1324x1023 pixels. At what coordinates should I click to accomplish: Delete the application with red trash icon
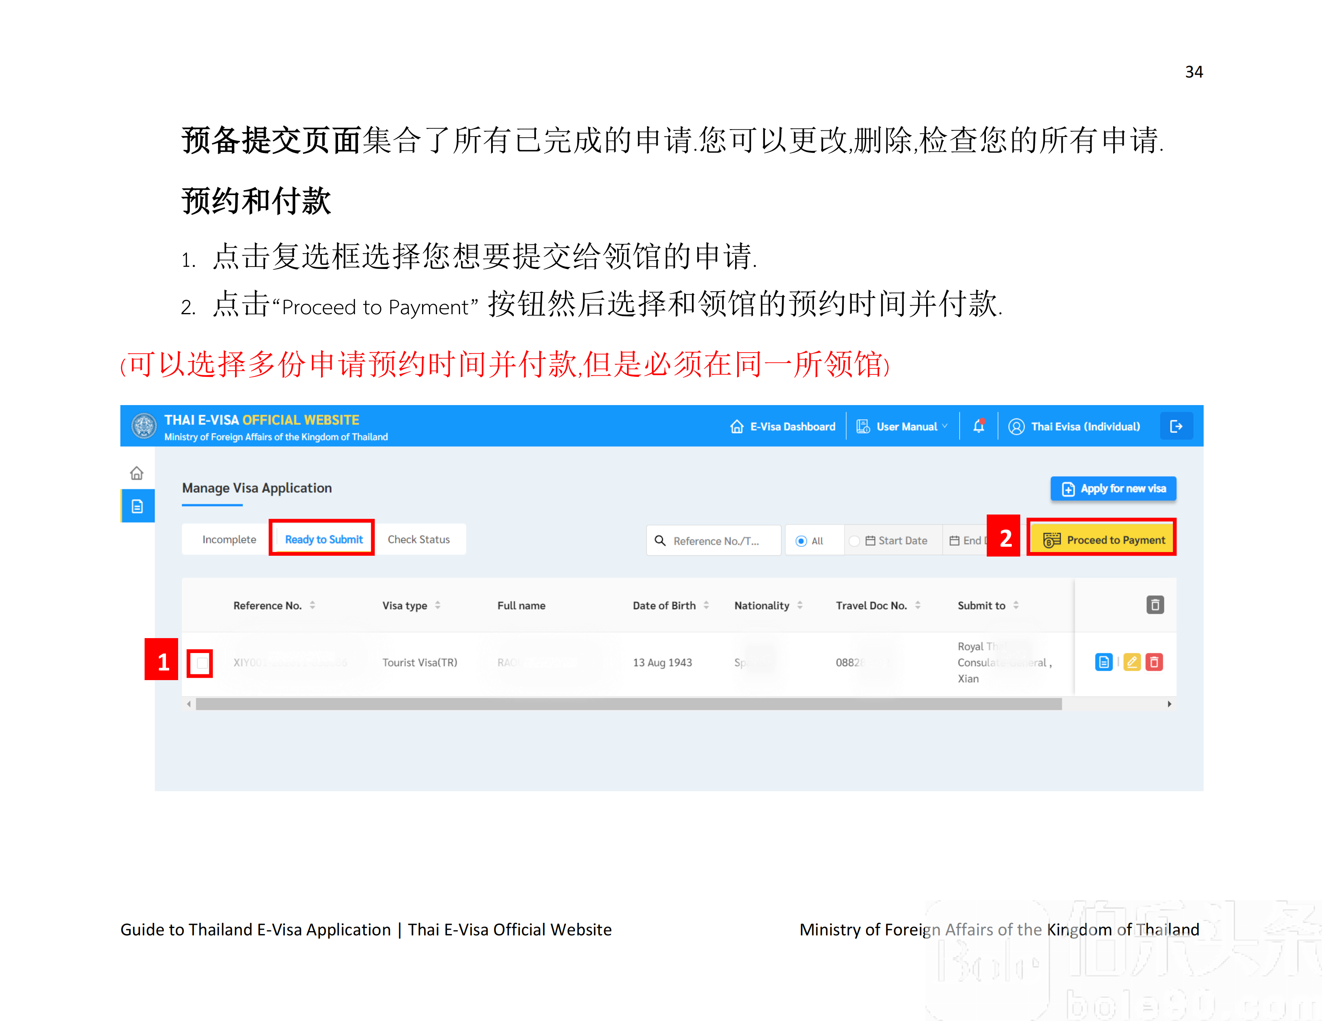point(1155,662)
